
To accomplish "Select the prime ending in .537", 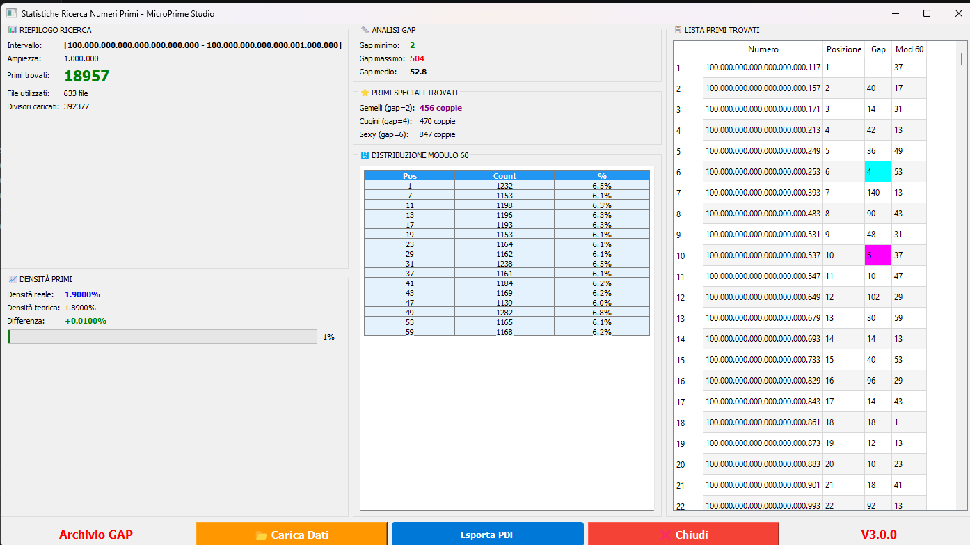I will point(763,255).
